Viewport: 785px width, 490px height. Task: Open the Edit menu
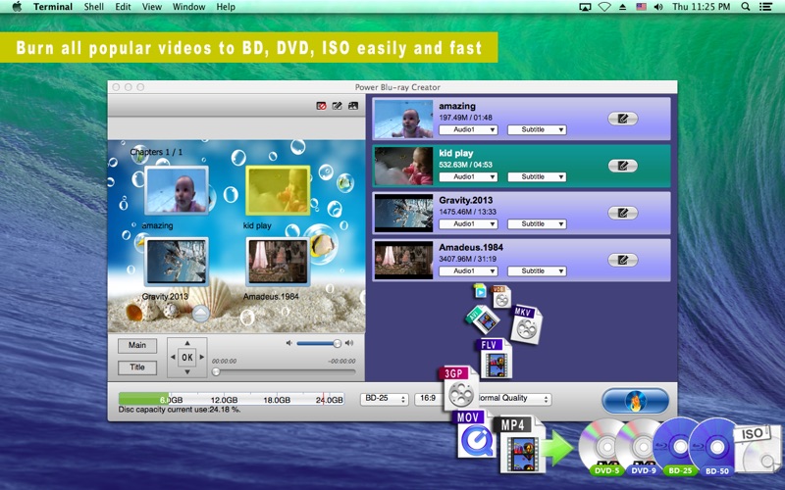[123, 7]
